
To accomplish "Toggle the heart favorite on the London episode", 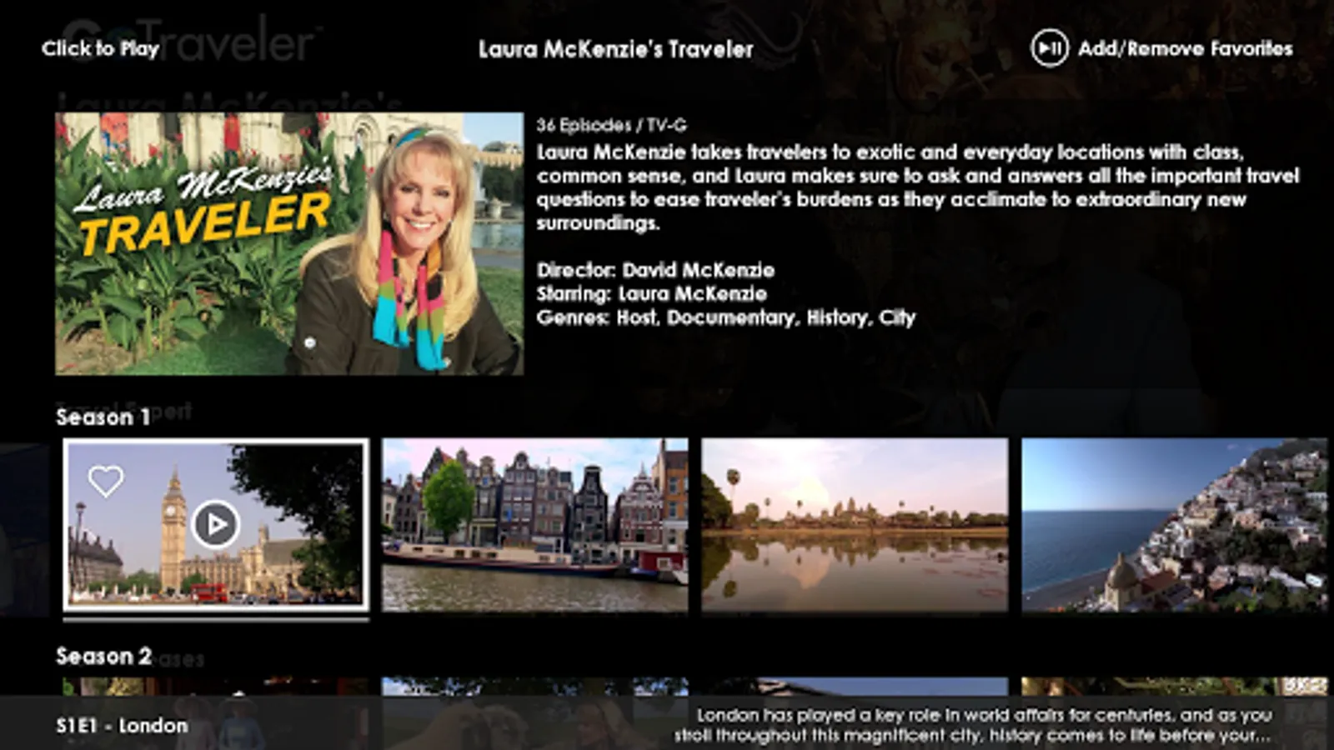I will click(x=106, y=481).
